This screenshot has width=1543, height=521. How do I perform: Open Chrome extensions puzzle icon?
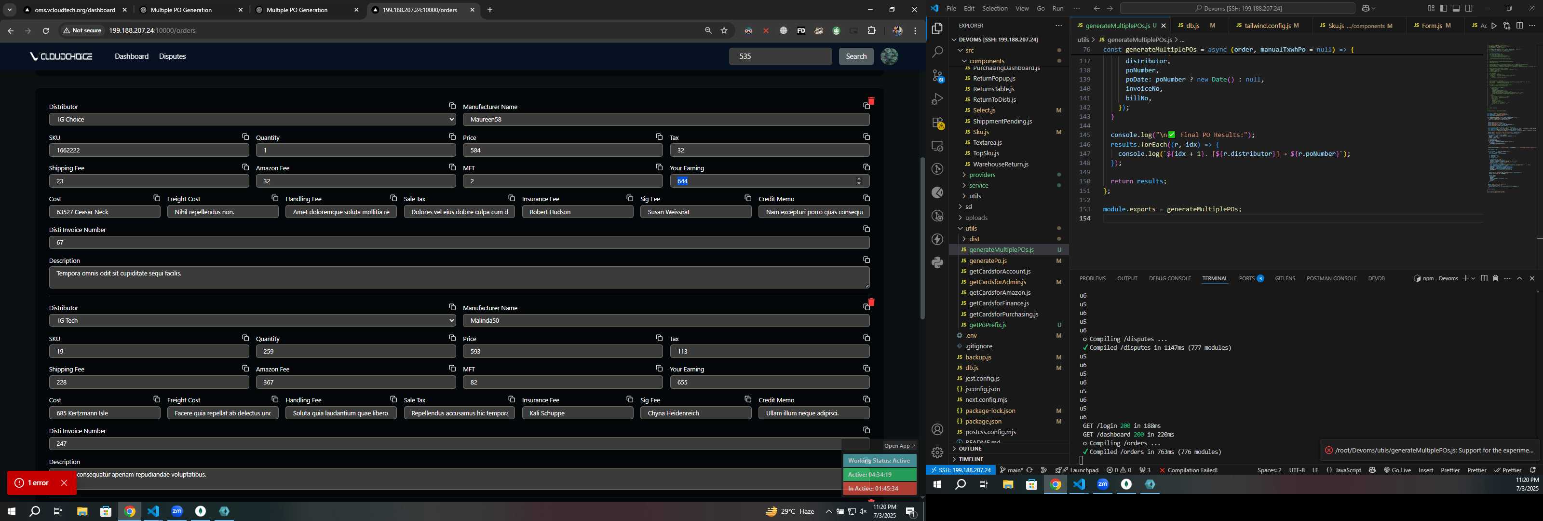871,30
